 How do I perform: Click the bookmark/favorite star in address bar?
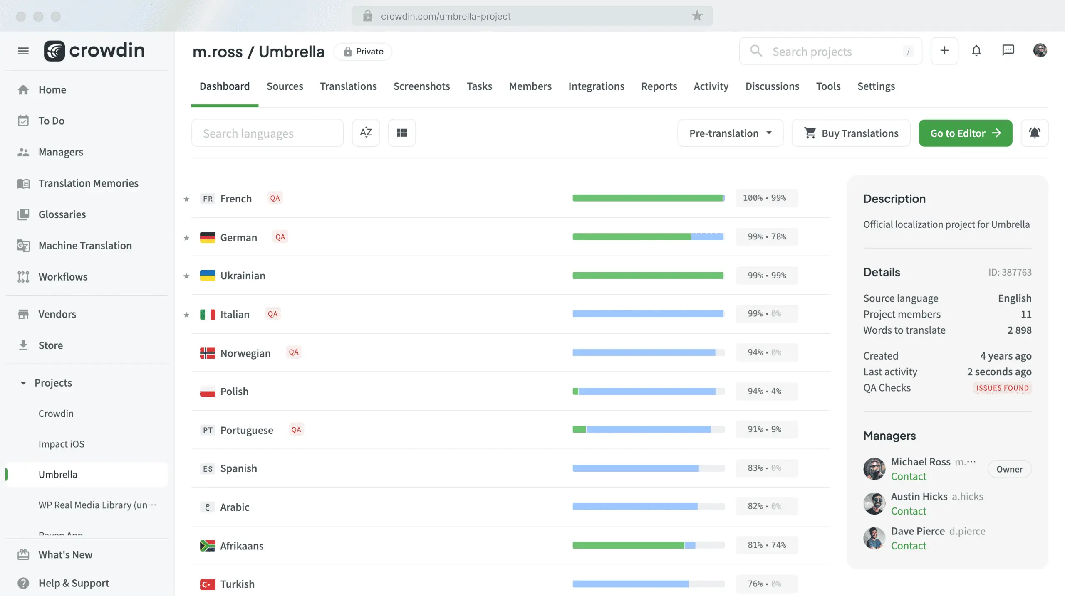tap(696, 15)
